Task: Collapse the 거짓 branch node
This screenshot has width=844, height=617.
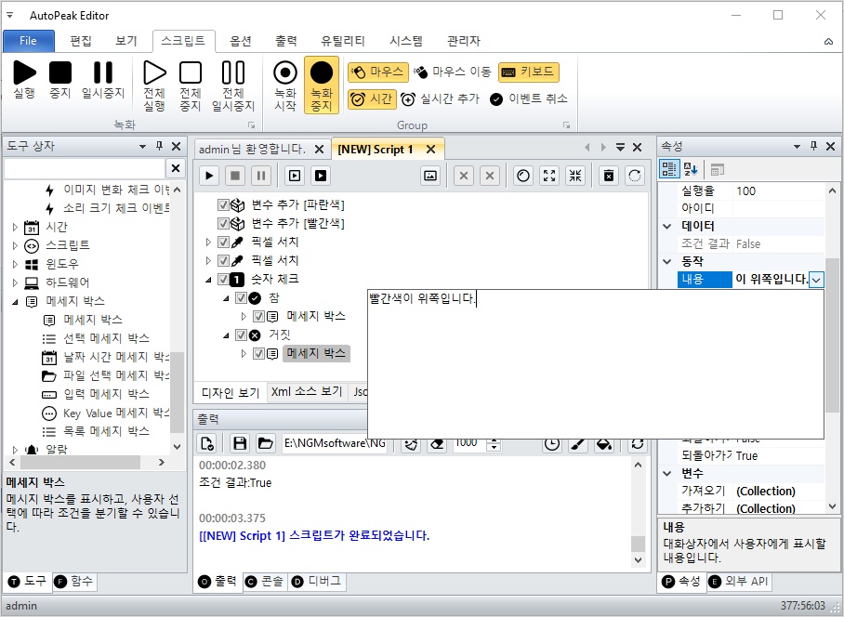Action: coord(226,335)
